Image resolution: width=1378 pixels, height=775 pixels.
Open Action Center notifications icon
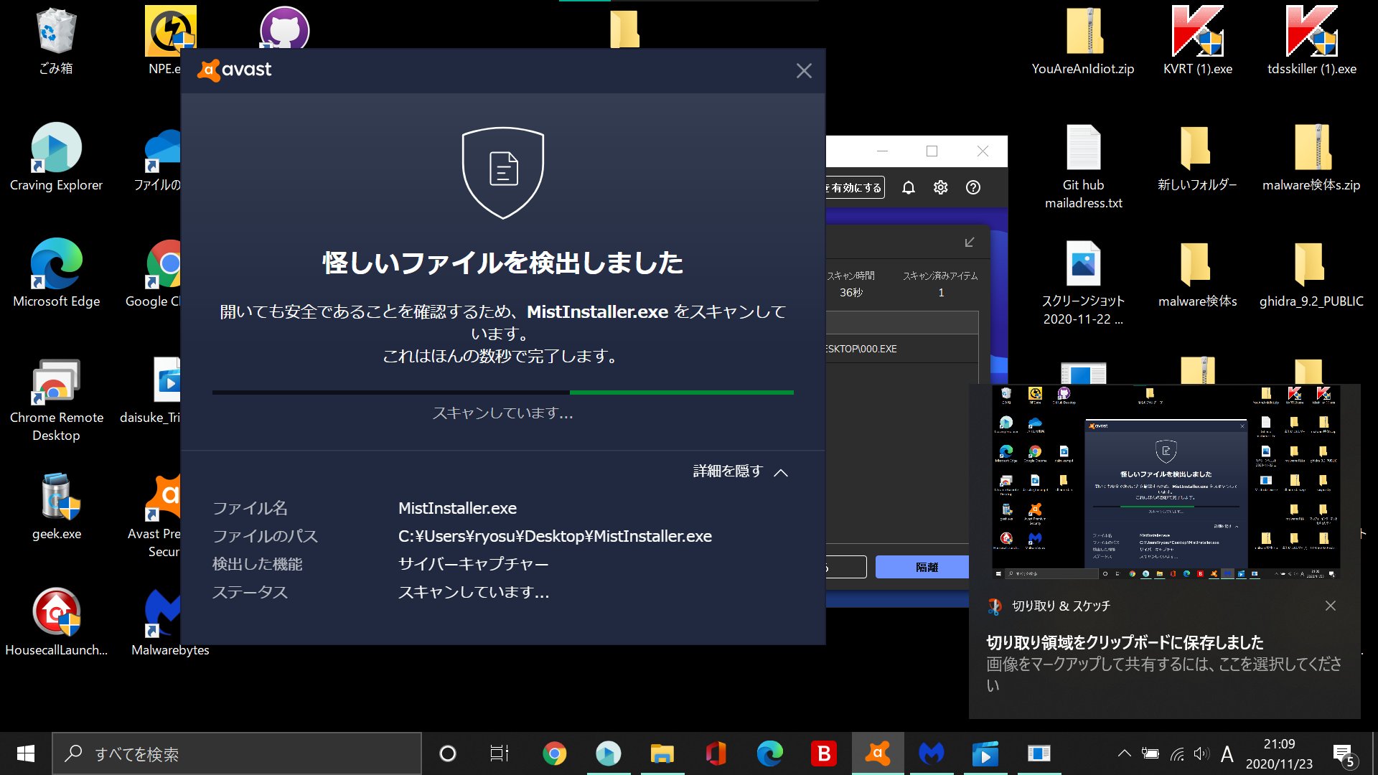(1344, 755)
